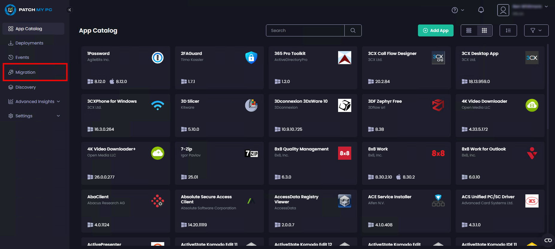The height and width of the screenshot is (249, 555).
Task: Go to the Migration page
Action: pyautogui.click(x=25, y=72)
